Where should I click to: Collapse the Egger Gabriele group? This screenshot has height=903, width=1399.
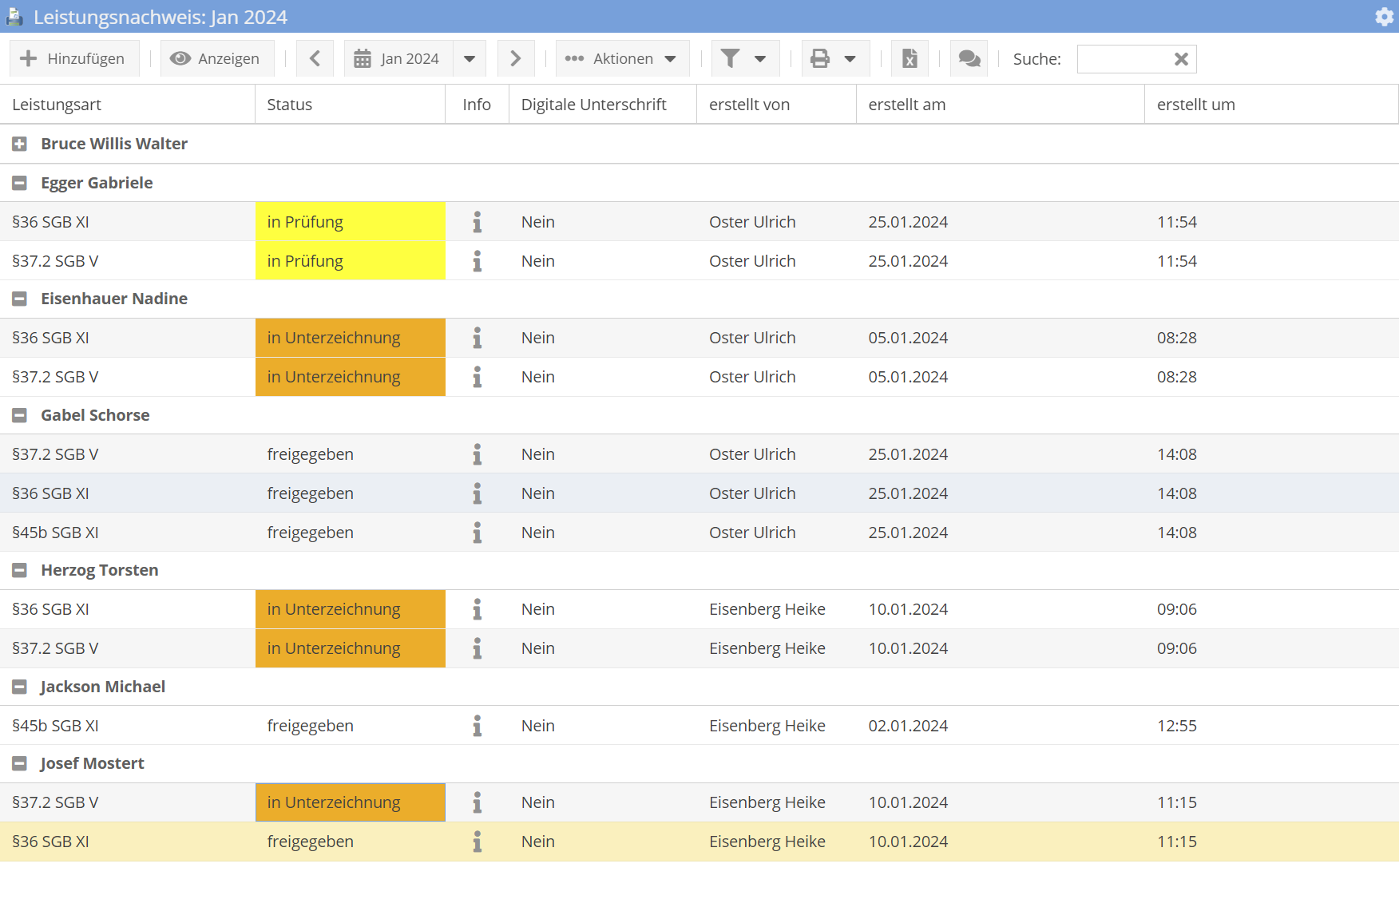pos(20,183)
